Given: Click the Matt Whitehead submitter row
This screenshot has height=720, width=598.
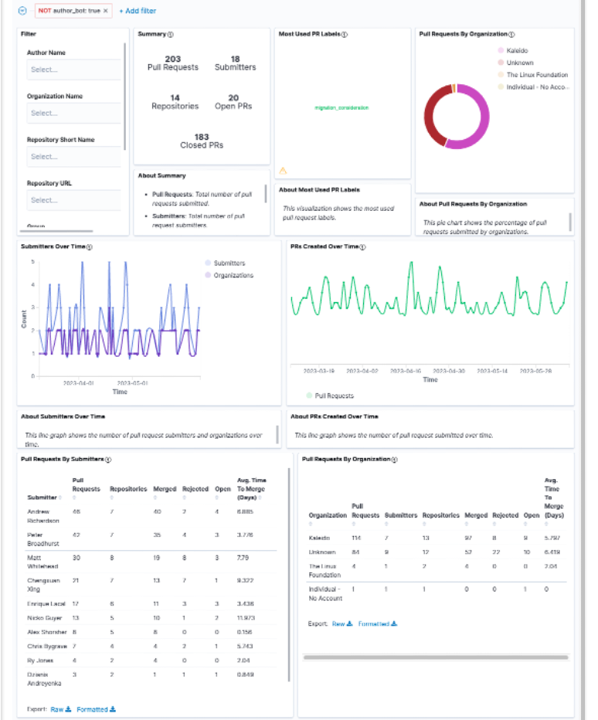Looking at the screenshot, I should coord(151,562).
